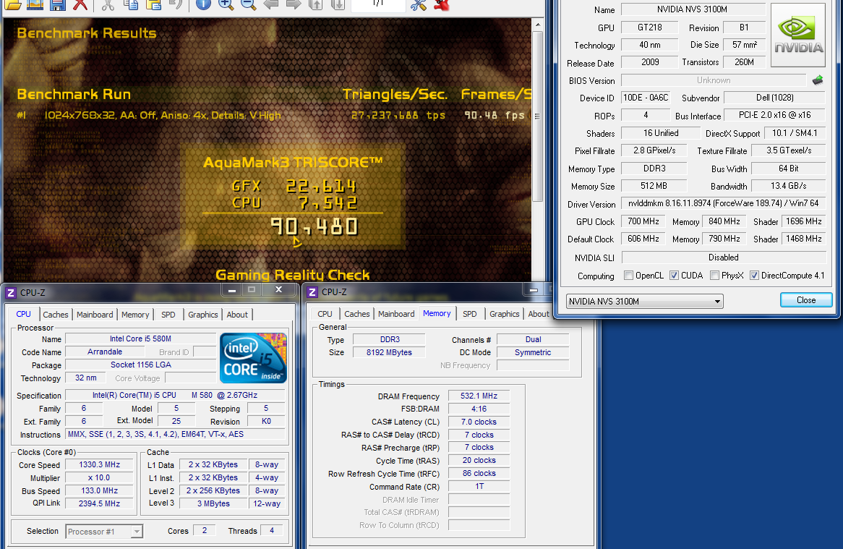Go to next image with right arrow icon
This screenshot has height=549, width=843.
[x=293, y=5]
